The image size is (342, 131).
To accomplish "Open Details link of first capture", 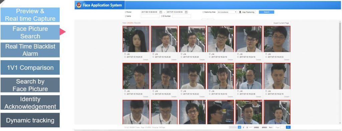I will 146,59.
